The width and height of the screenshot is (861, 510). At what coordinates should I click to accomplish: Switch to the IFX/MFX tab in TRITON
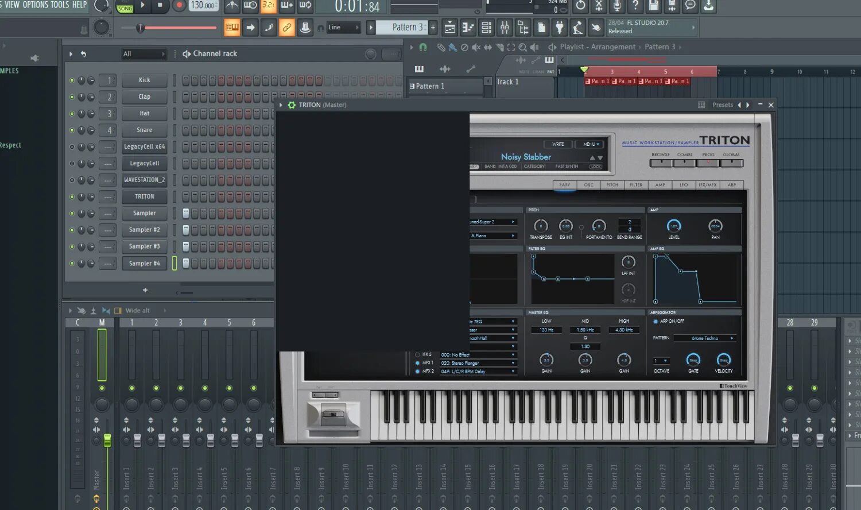[x=707, y=185]
